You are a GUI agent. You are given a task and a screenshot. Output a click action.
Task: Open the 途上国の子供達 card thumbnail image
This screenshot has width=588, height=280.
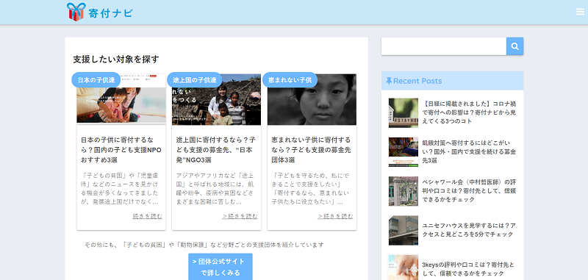click(x=216, y=99)
